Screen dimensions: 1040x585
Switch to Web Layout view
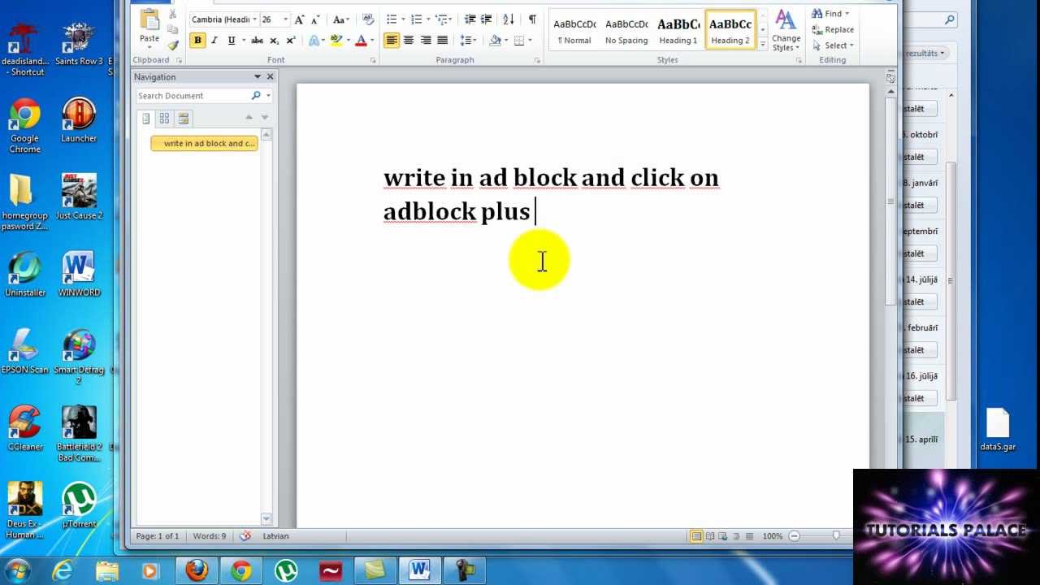tap(723, 536)
